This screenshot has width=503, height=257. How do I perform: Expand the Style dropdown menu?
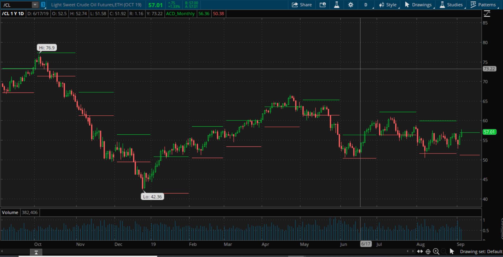tap(388, 5)
